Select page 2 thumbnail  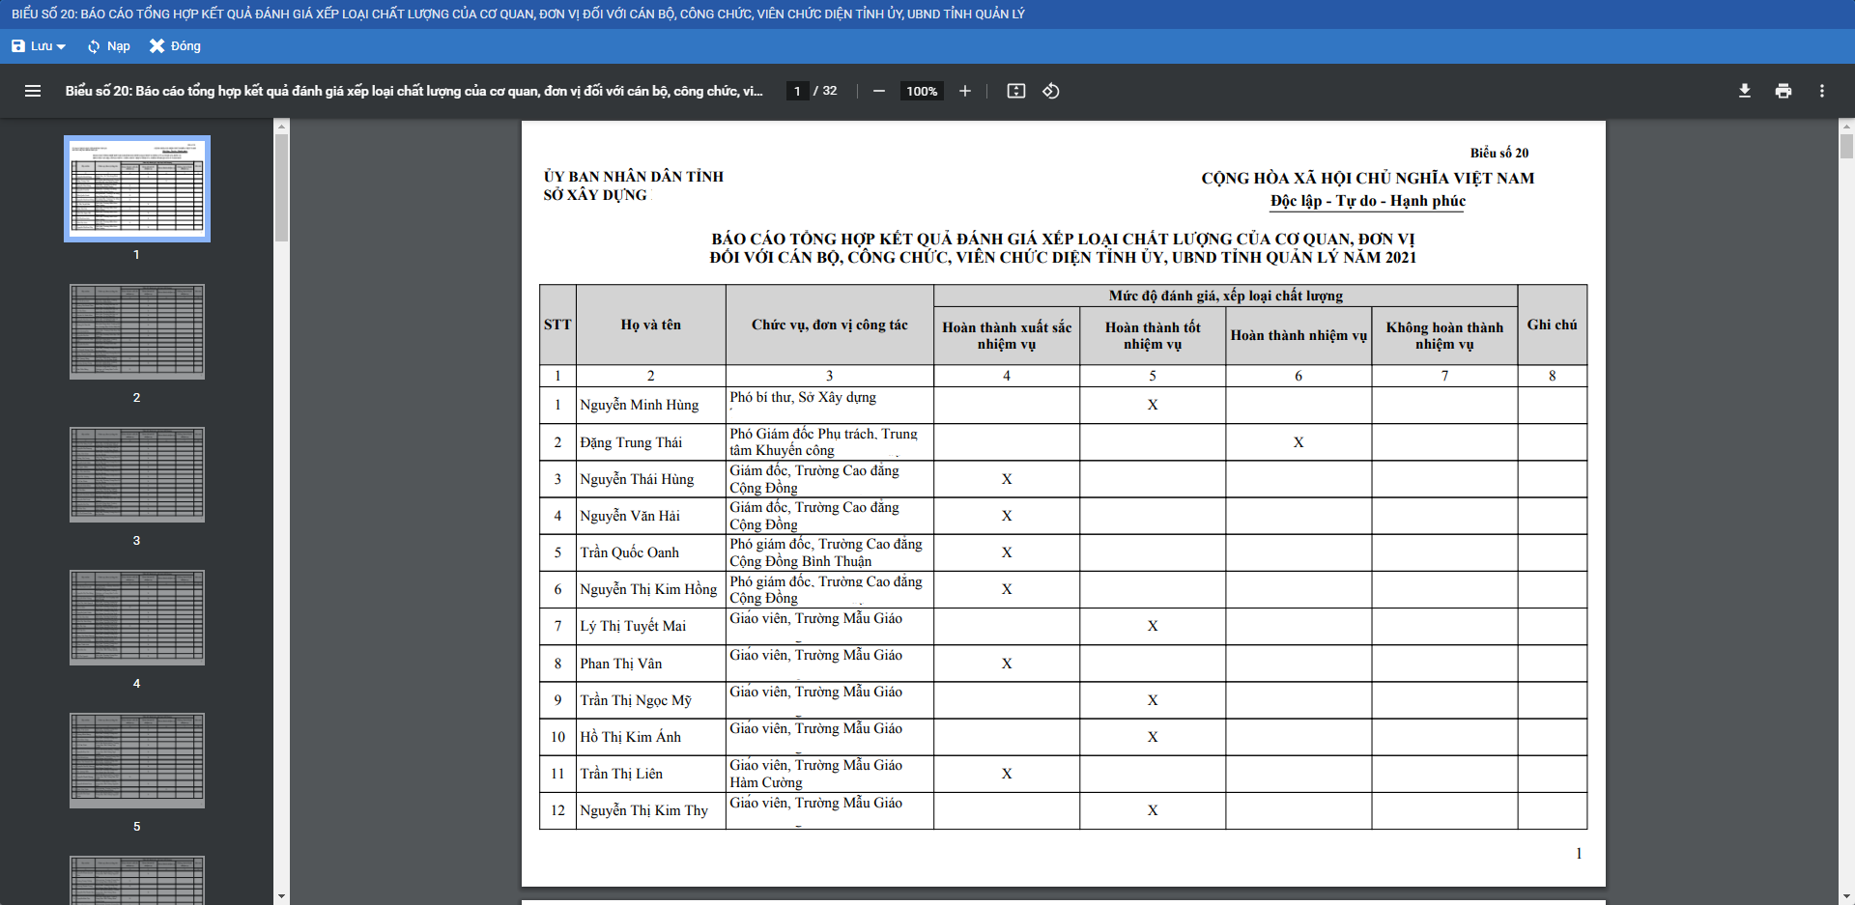pyautogui.click(x=137, y=331)
